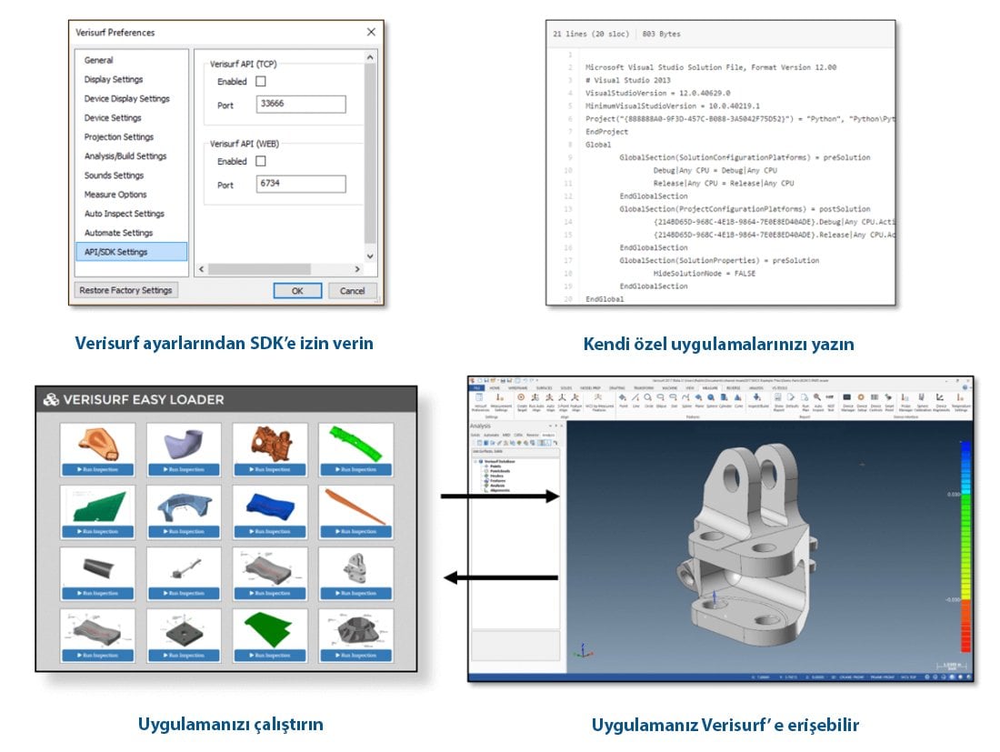Open Measure Options preferences category
This screenshot has width=1000, height=752.
coord(115,195)
